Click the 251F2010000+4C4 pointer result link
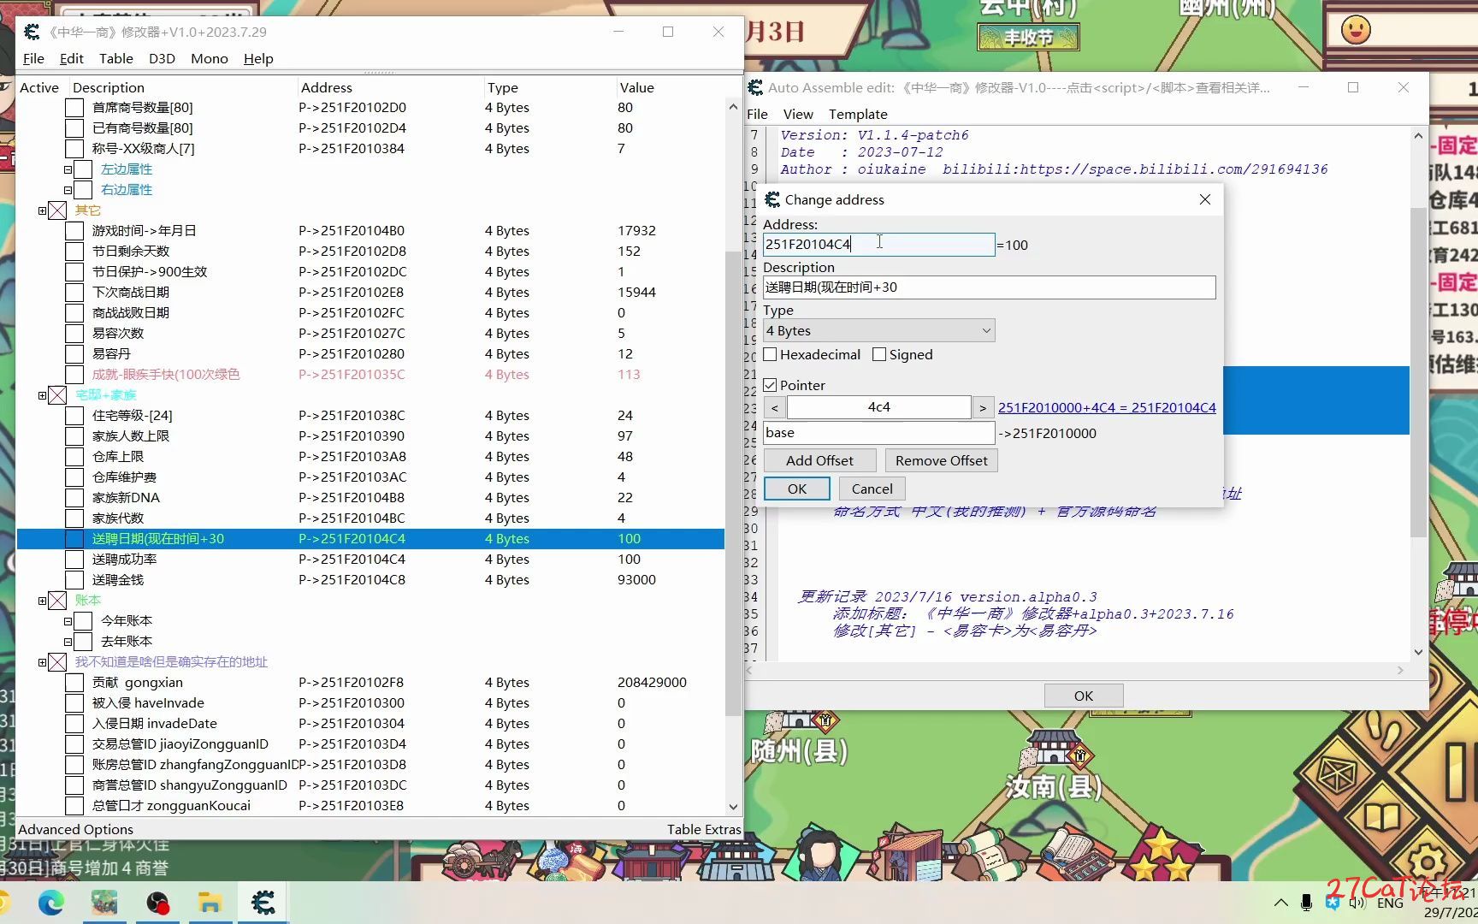Image resolution: width=1478 pixels, height=924 pixels. point(1107,407)
